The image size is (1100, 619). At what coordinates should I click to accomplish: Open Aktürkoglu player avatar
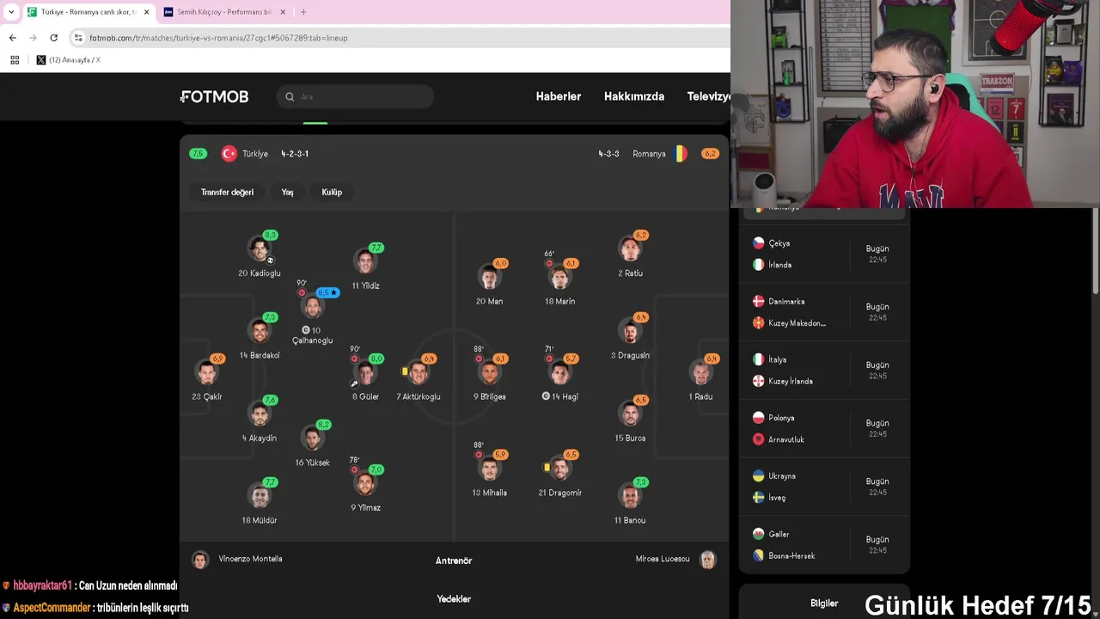coord(419,373)
